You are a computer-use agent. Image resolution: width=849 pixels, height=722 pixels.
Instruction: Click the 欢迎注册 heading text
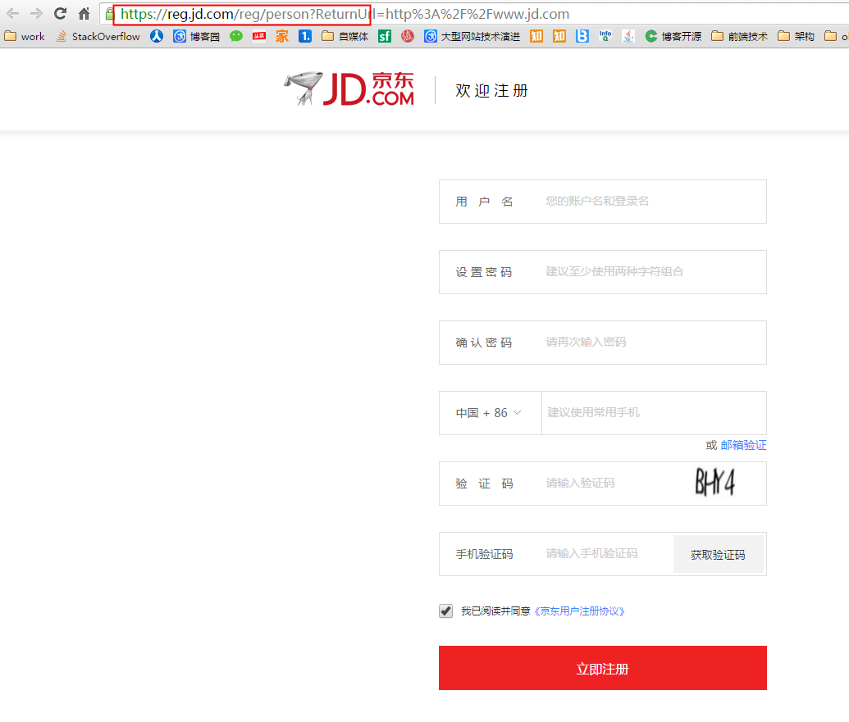(491, 90)
